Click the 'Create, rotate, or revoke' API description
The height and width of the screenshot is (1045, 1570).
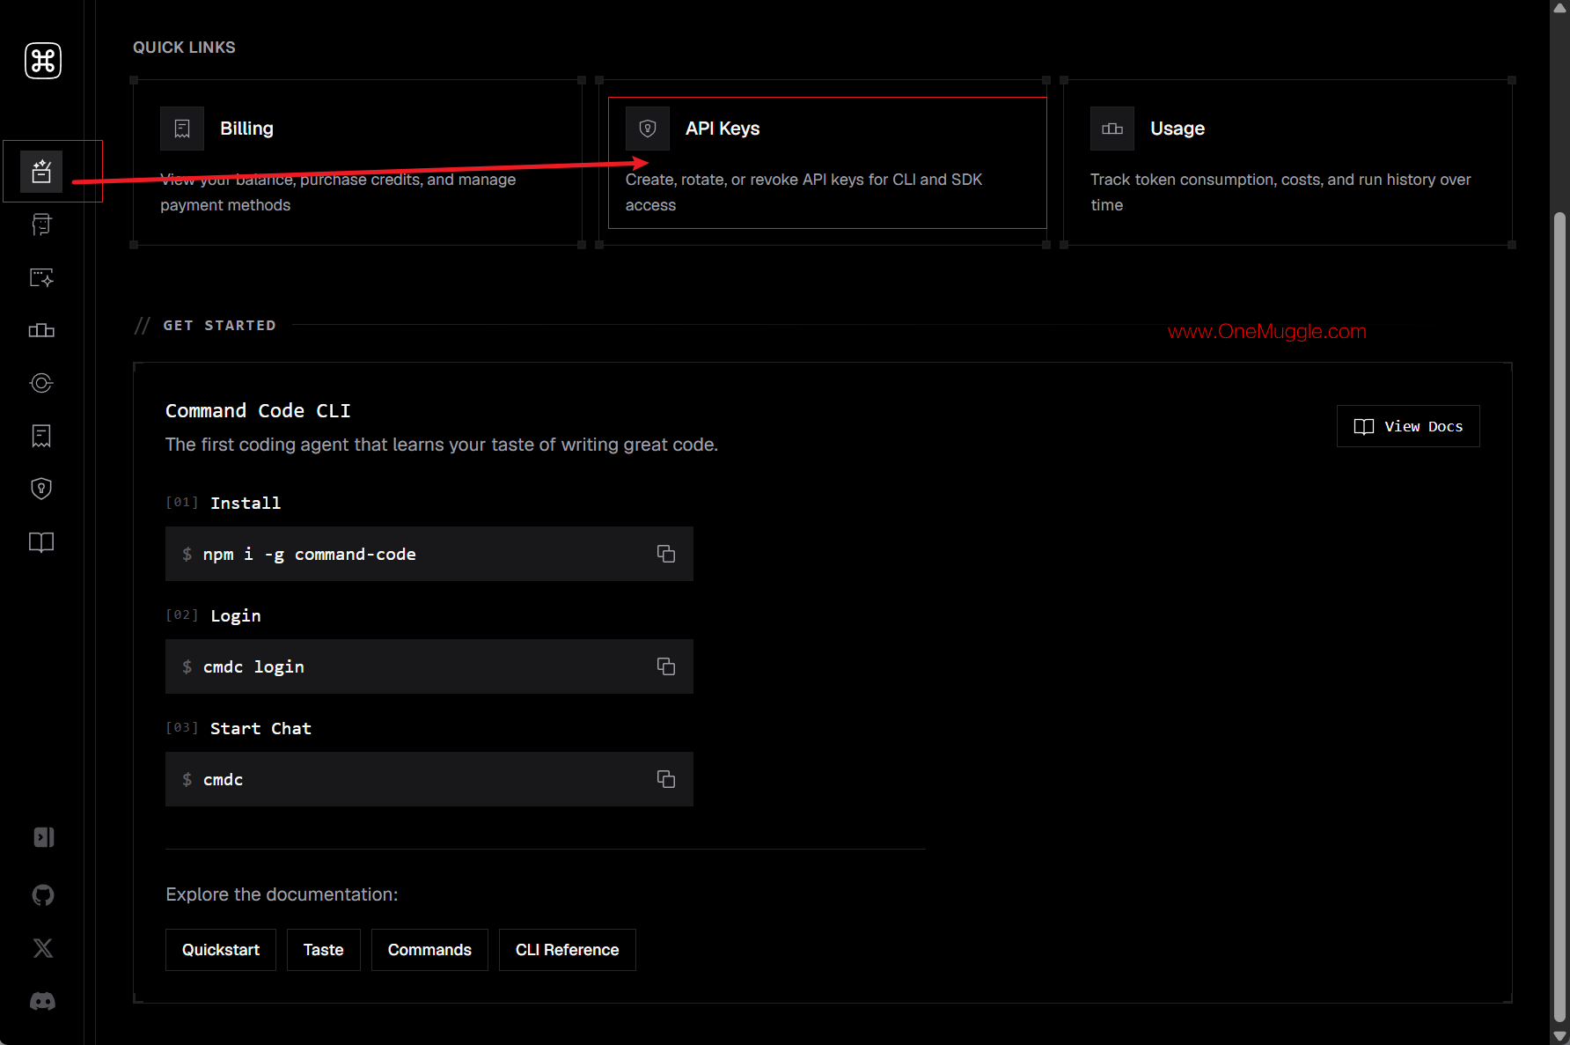(803, 192)
